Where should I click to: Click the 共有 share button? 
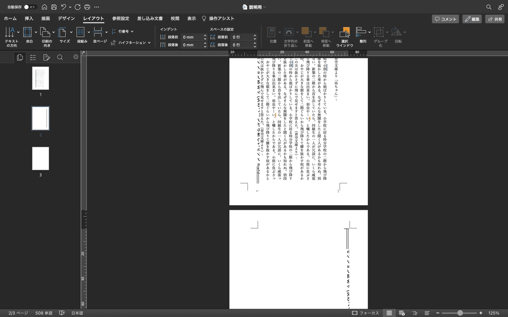tap(495, 19)
